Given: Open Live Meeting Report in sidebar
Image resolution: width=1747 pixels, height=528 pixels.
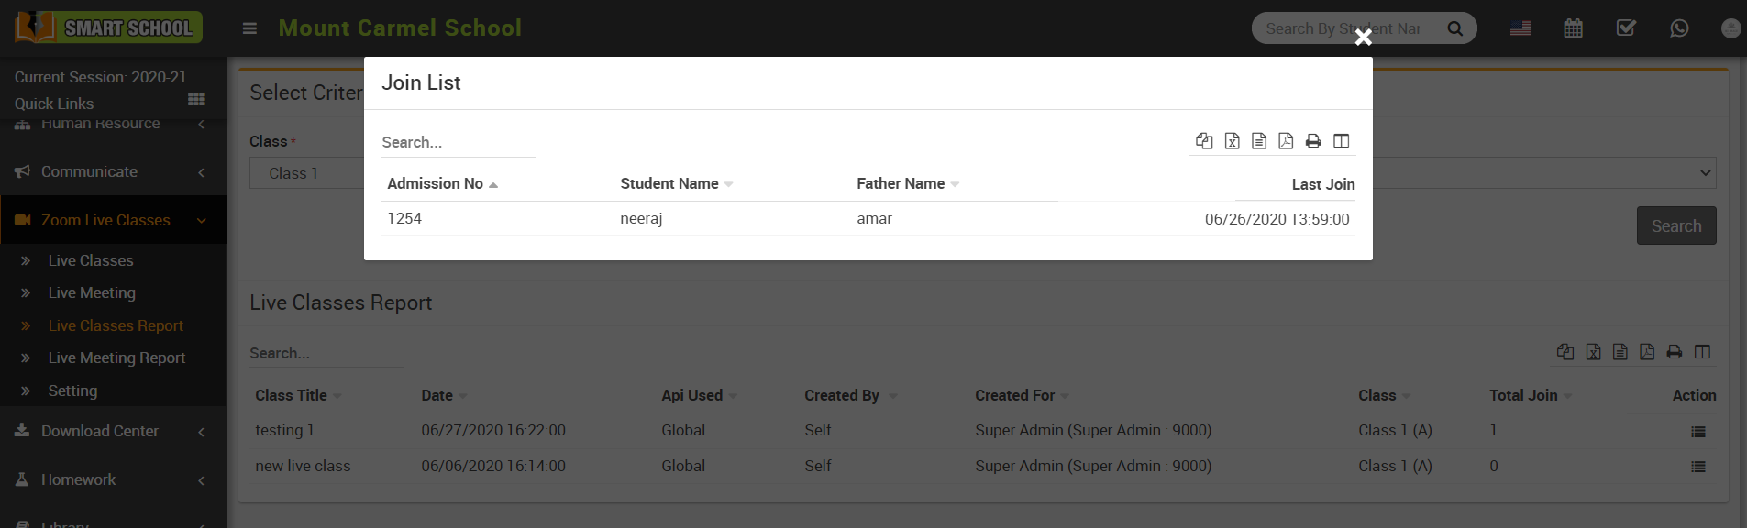Looking at the screenshot, I should (x=116, y=358).
